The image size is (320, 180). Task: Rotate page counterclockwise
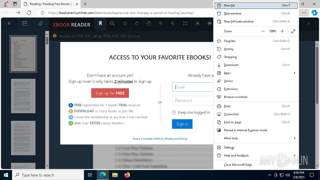coord(125,23)
